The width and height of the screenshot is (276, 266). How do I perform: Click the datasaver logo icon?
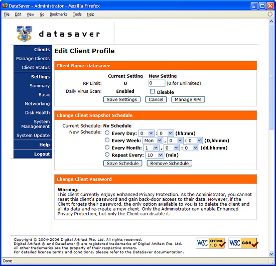tap(24, 34)
